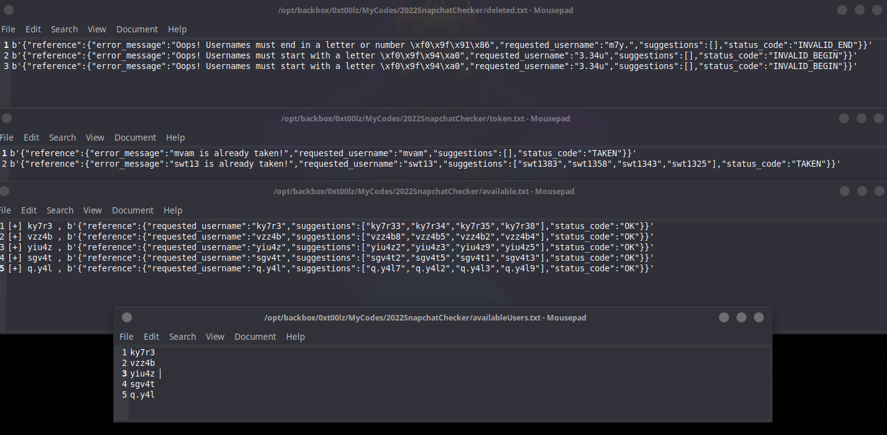Viewport: 887px width, 435px height.
Task: Click the '[+] sgv4t' line in available.txt
Action: [x=331, y=258]
